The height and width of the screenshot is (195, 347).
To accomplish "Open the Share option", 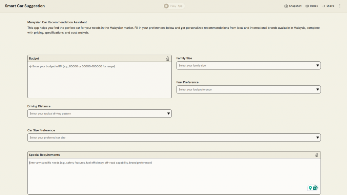I will (328, 6).
